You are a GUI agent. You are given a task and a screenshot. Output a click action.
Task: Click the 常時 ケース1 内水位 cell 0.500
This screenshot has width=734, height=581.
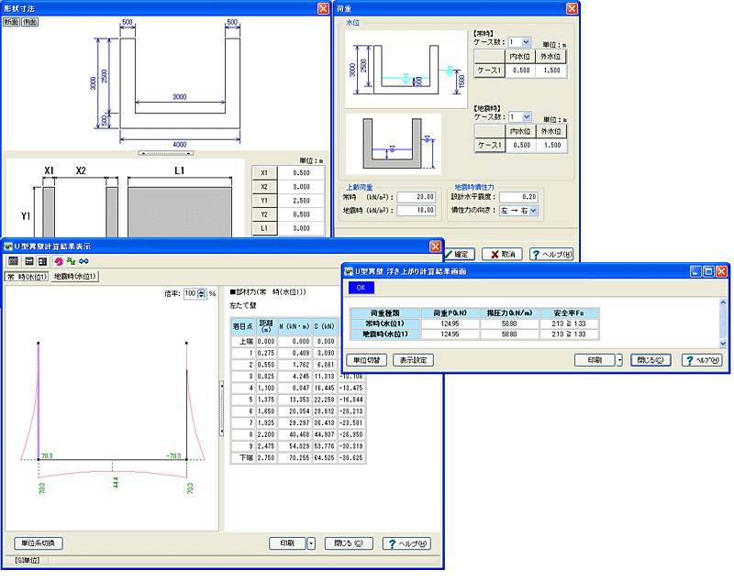pyautogui.click(x=520, y=71)
